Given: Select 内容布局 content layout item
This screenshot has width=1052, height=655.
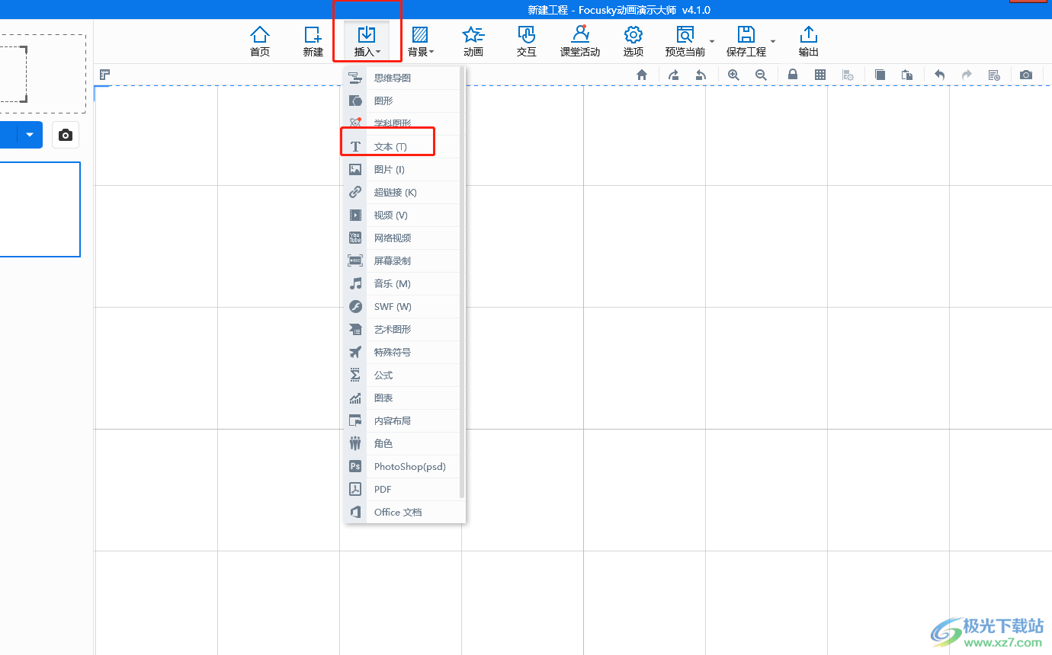Looking at the screenshot, I should tap(403, 420).
